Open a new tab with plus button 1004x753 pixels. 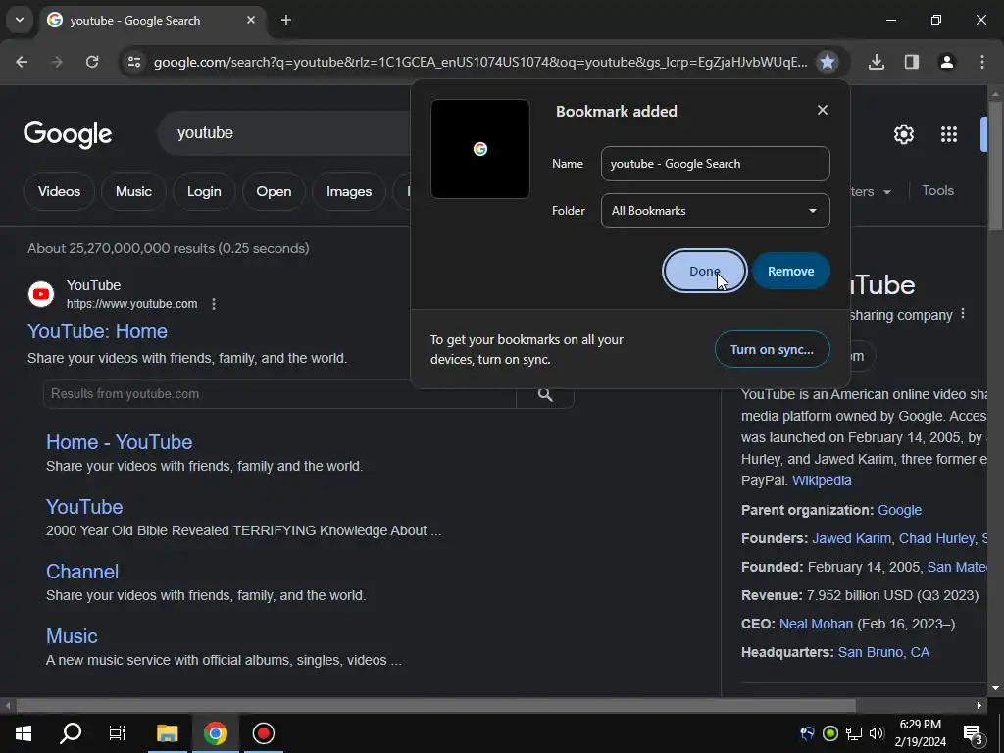(286, 20)
